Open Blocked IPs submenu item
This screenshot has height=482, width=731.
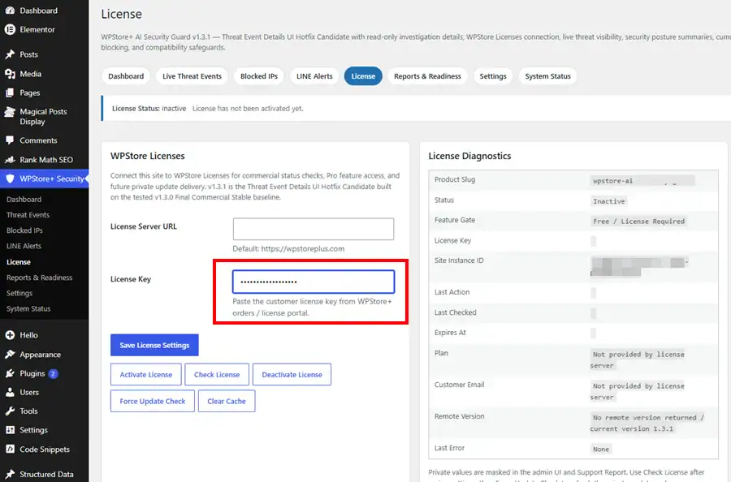click(24, 230)
